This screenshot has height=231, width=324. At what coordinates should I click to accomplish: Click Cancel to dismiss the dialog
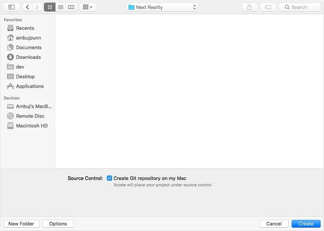pos(274,224)
